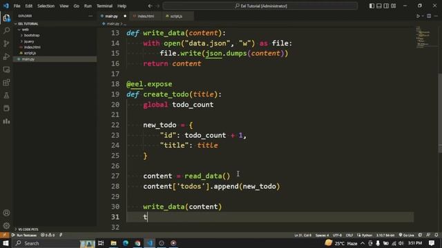This screenshot has width=442, height=248.
Task: Open the 25°C Haze weather widget
Action: point(341,243)
